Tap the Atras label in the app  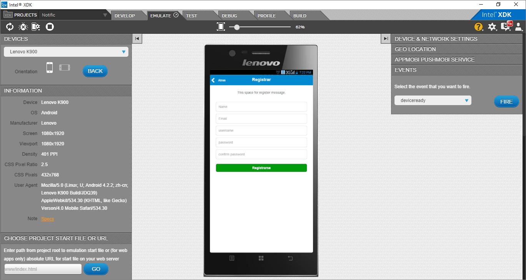tap(222, 81)
